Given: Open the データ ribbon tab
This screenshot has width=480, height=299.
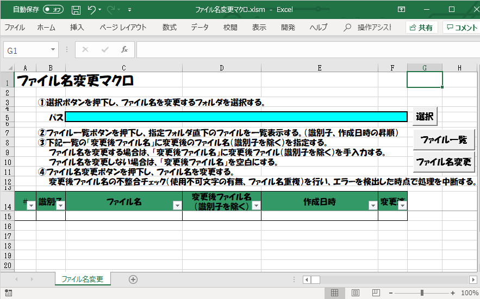Looking at the screenshot, I should pos(200,28).
